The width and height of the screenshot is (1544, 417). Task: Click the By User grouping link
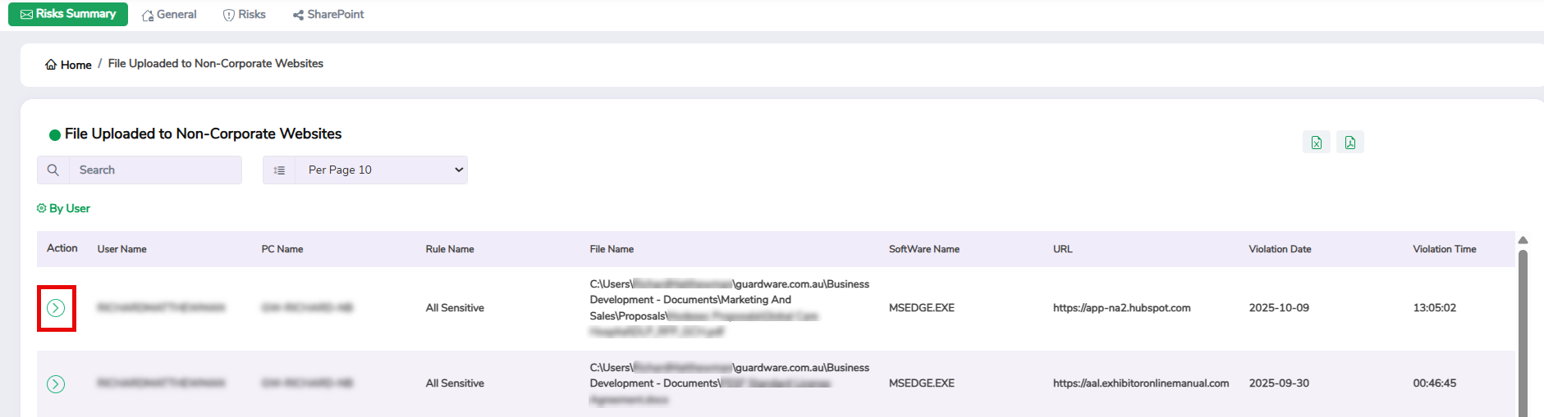[x=64, y=209]
